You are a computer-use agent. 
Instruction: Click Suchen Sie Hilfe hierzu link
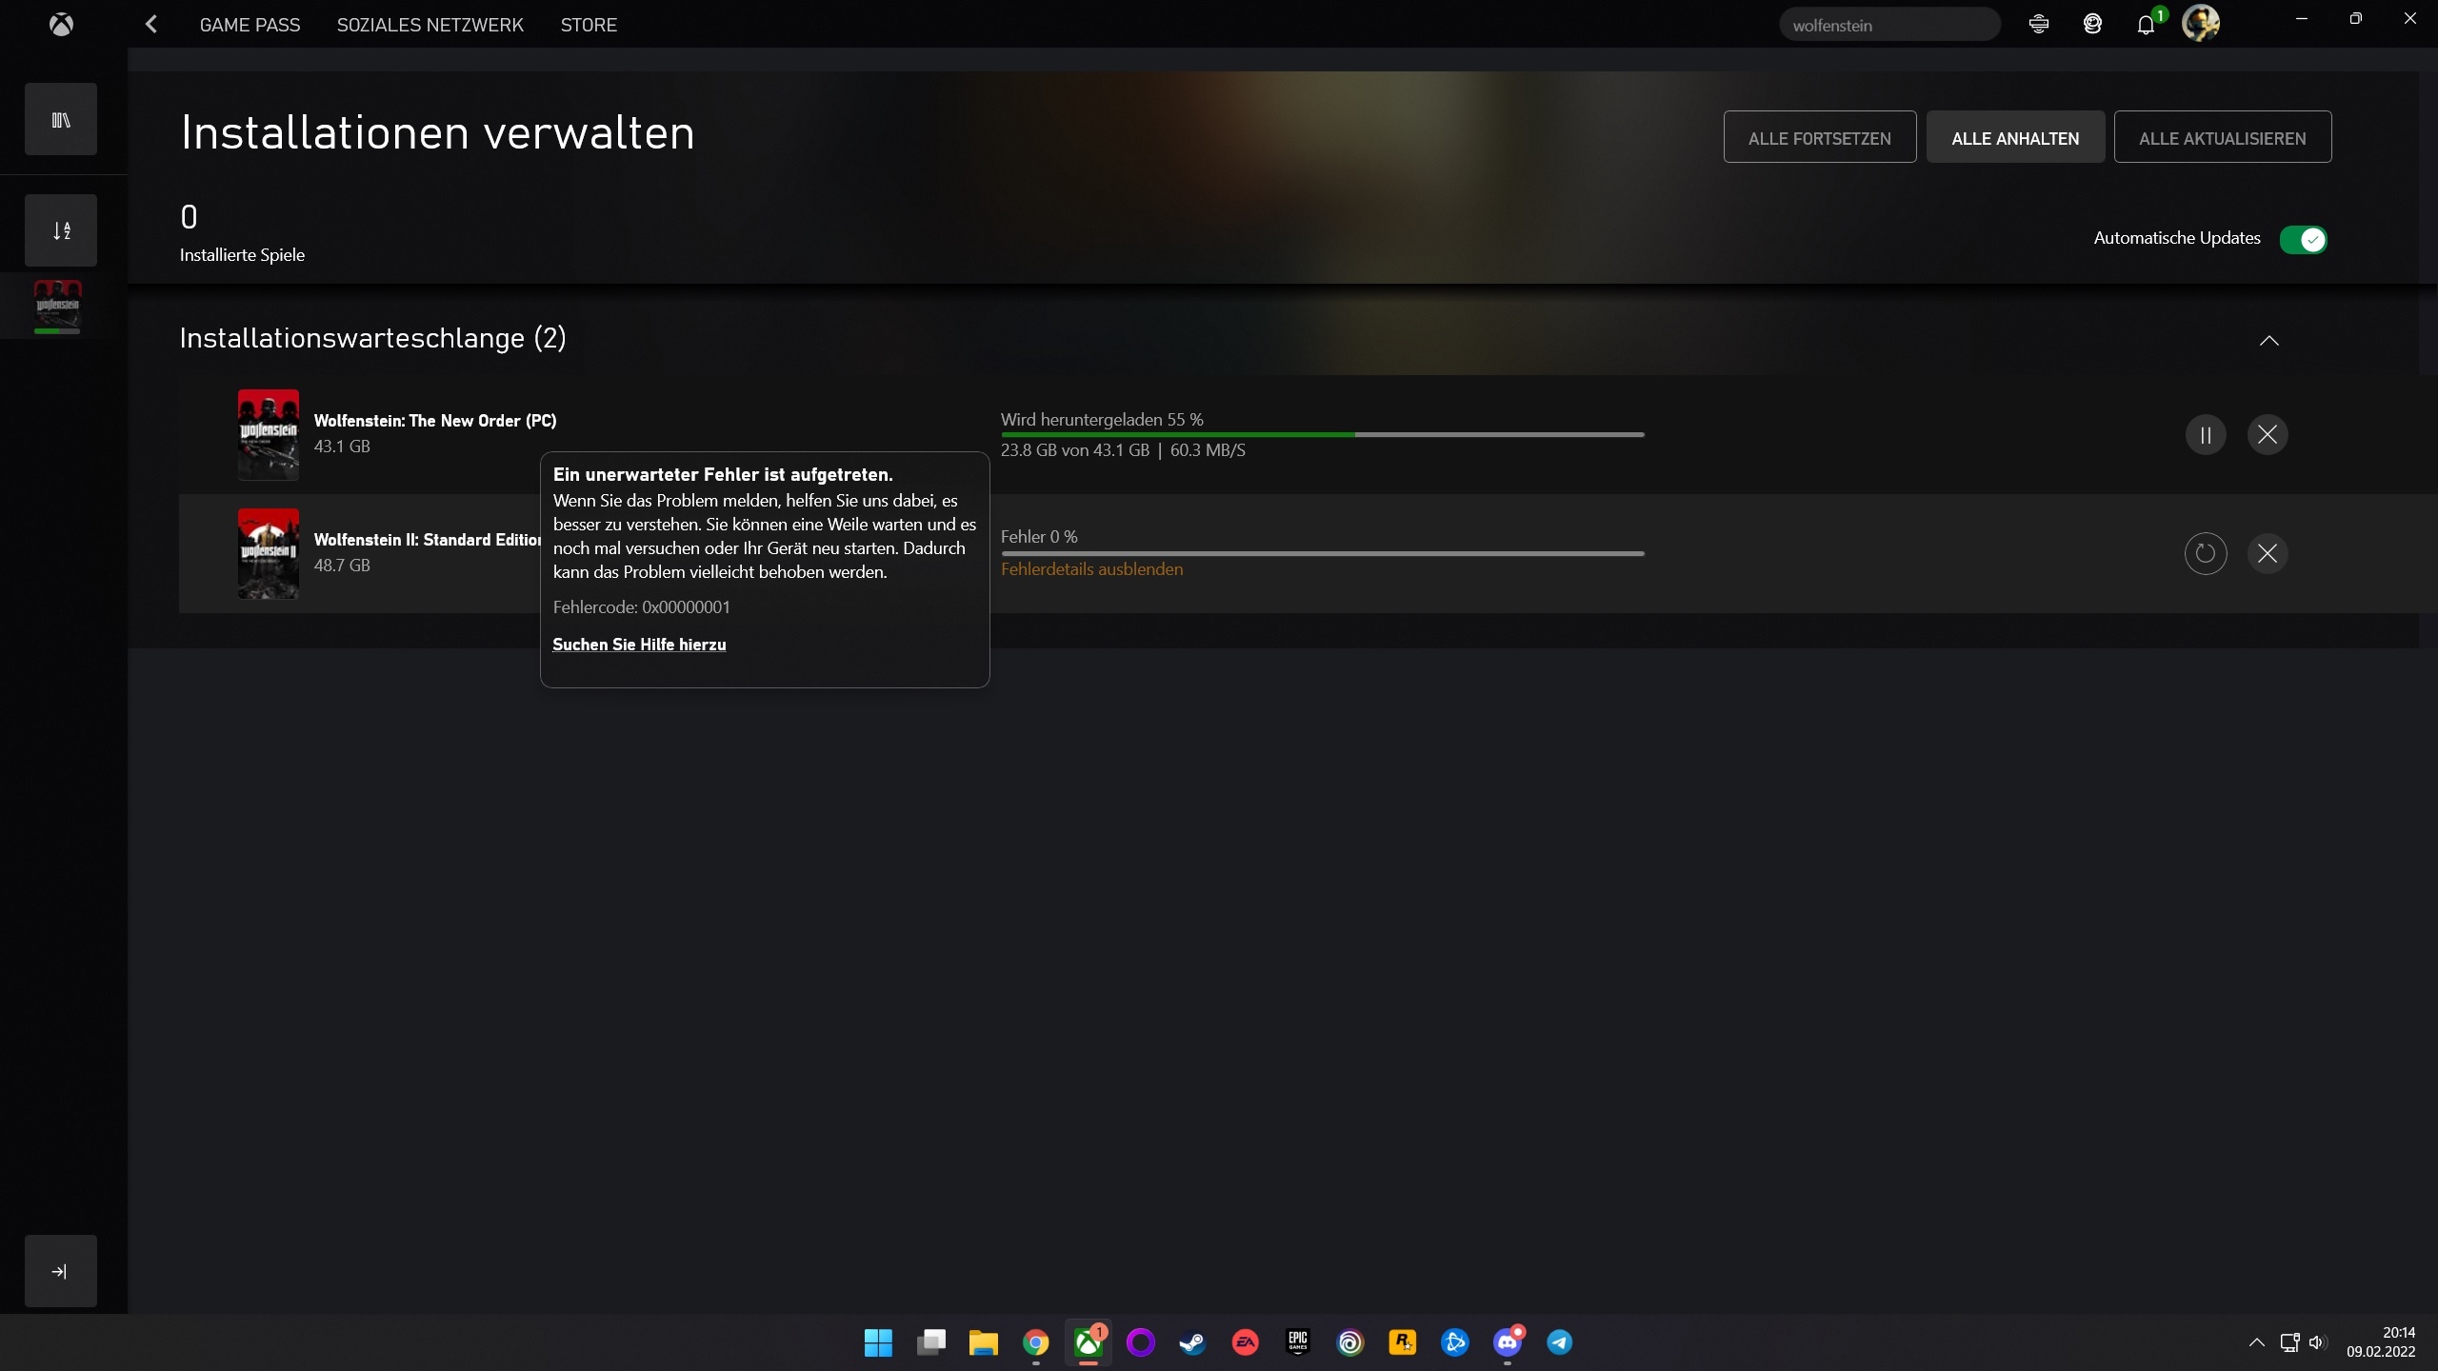[x=639, y=645]
